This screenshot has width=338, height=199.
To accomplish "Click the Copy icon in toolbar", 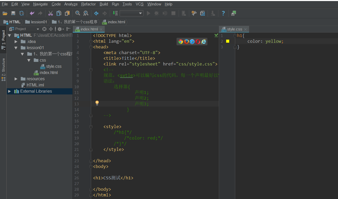I will [59, 13].
